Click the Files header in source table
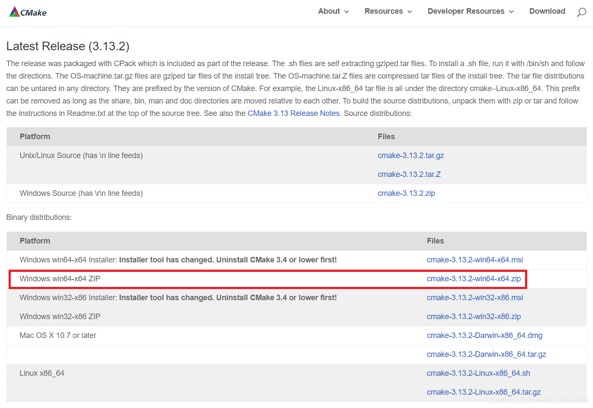This screenshot has height=408, width=593. pyautogui.click(x=386, y=137)
